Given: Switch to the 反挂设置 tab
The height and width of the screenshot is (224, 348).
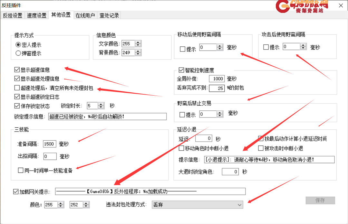Looking at the screenshot, I should coord(13,15).
